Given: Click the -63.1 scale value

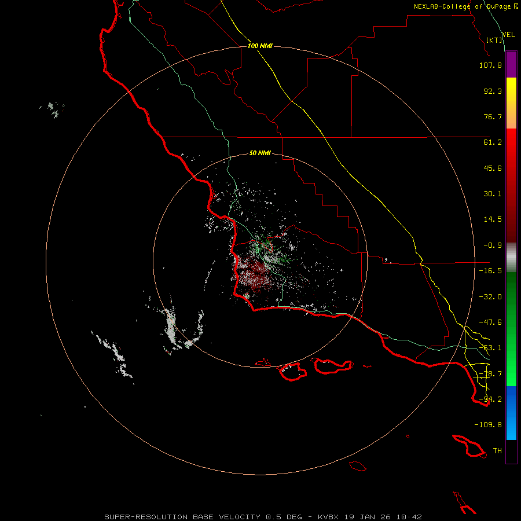Looking at the screenshot, I should tap(490, 348).
